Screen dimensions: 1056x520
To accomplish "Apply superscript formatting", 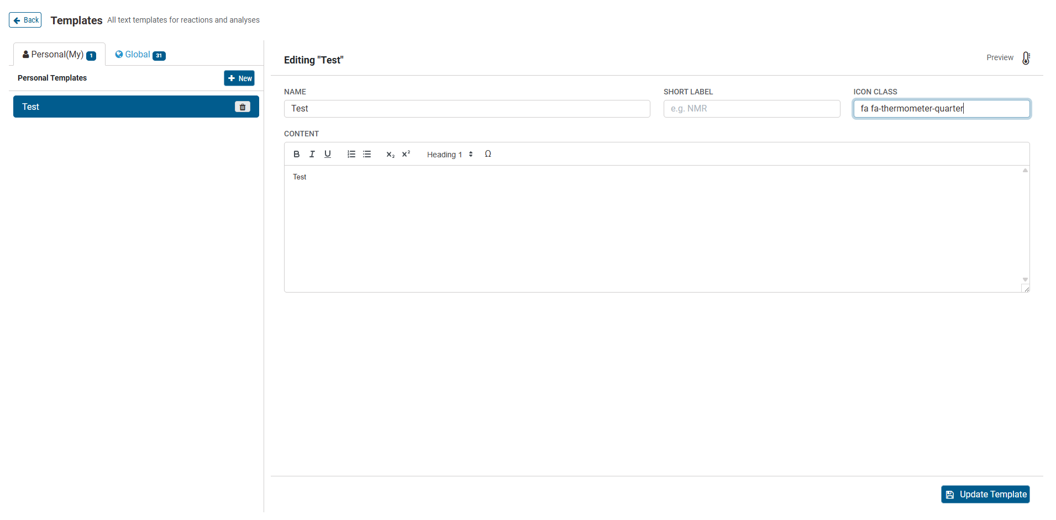I will click(406, 154).
